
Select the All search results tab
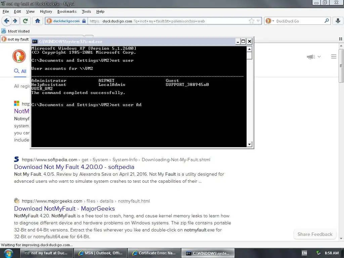(x=20, y=71)
